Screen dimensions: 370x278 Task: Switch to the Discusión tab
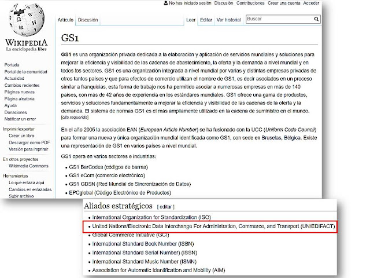coord(88,20)
